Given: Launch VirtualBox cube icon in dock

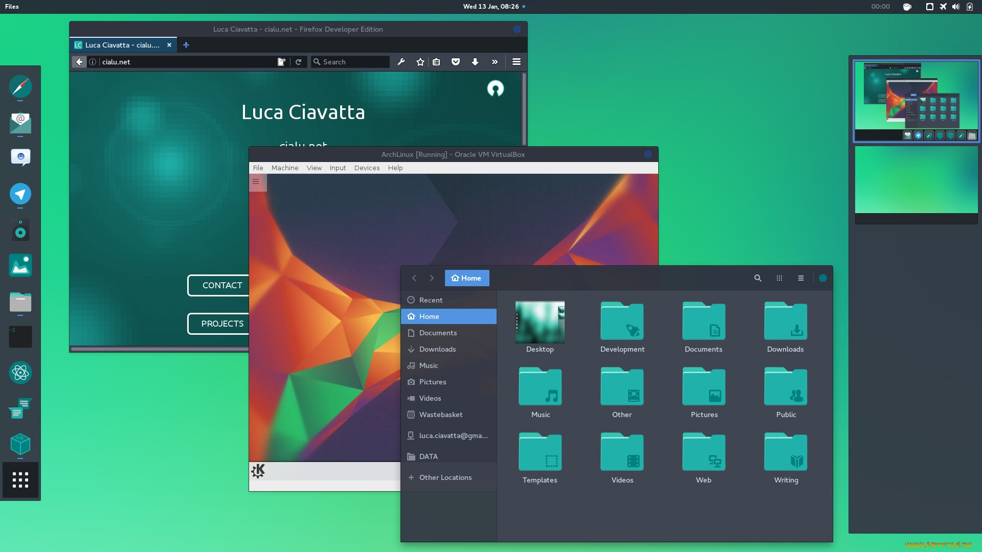Looking at the screenshot, I should (20, 444).
